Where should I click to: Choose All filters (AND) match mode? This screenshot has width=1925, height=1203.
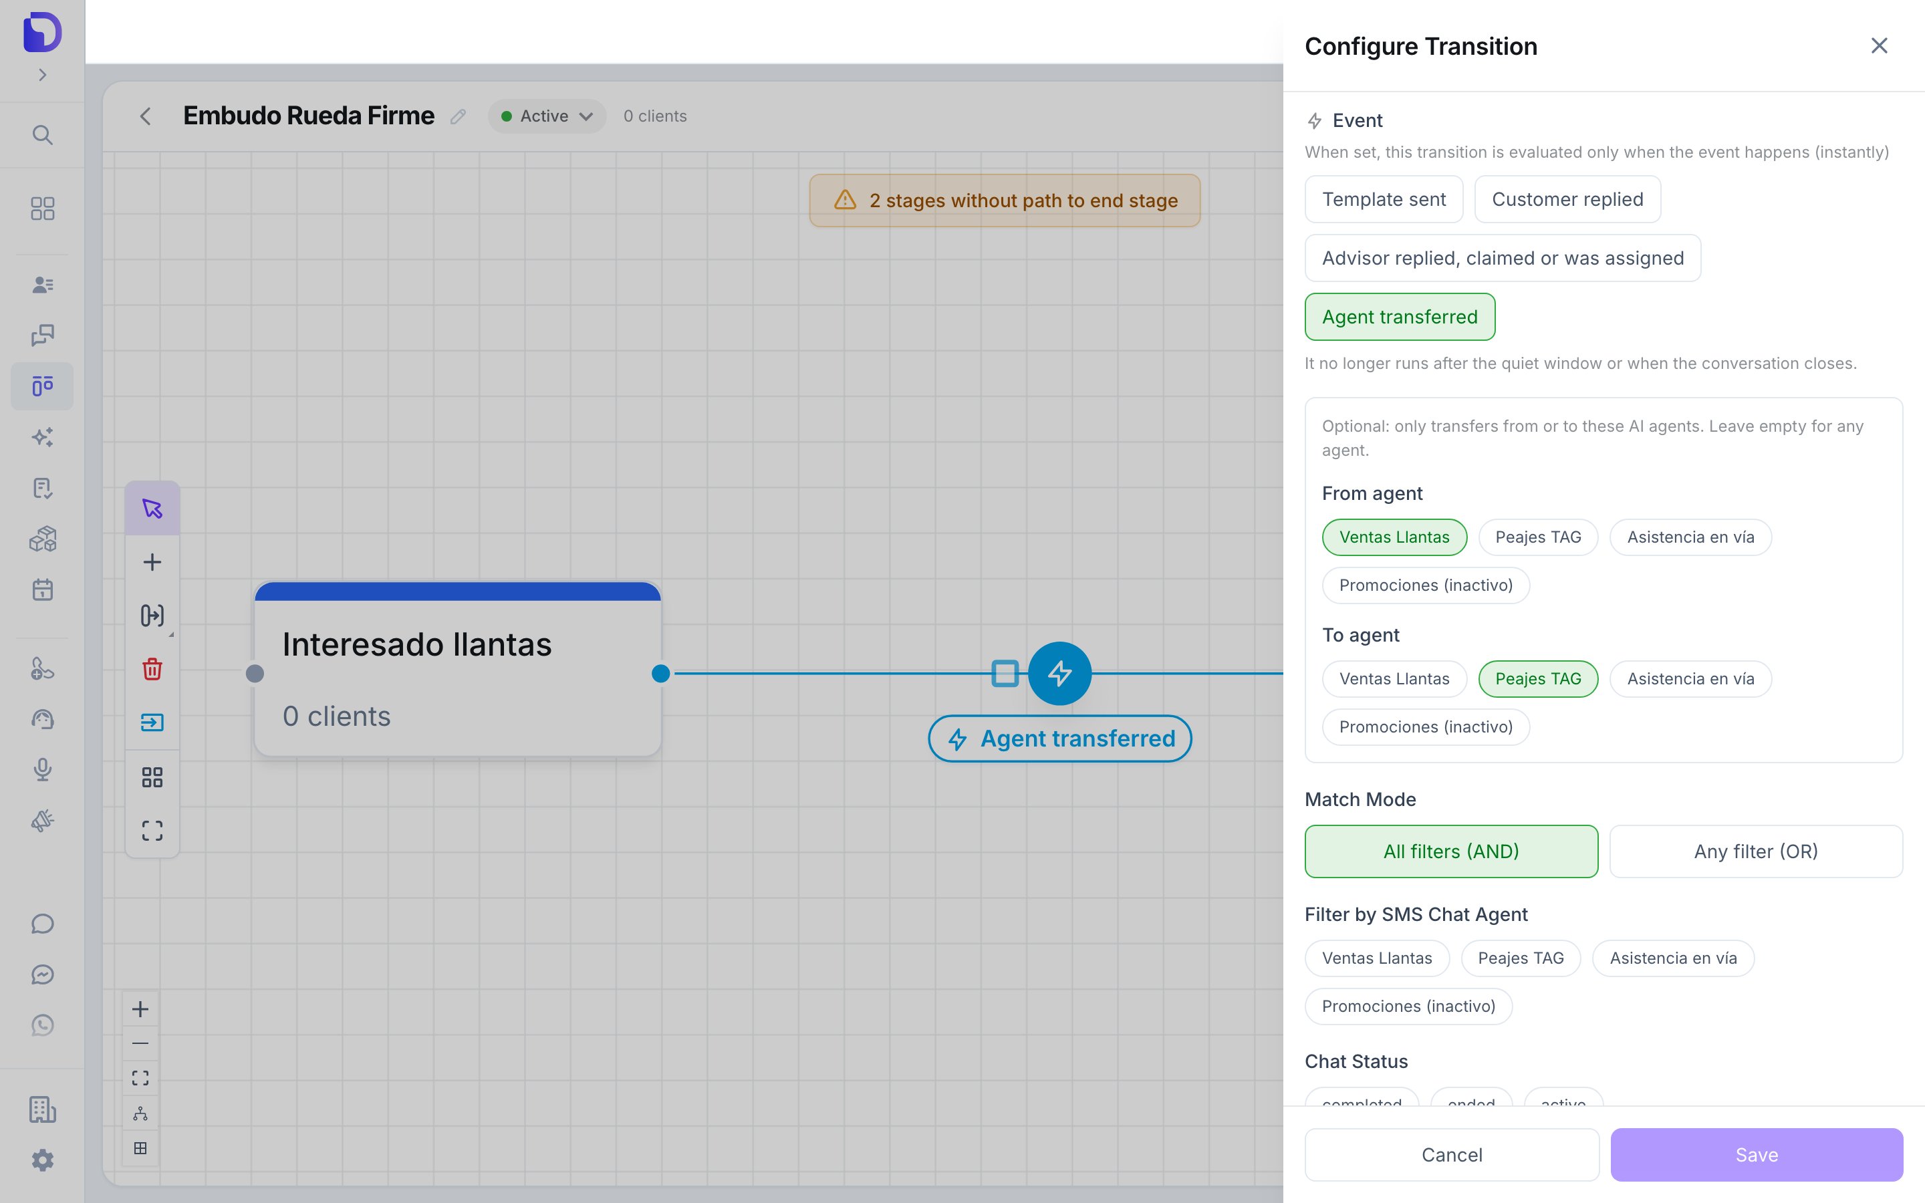pyautogui.click(x=1451, y=851)
